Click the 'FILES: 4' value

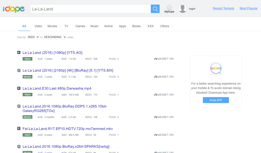114,117
